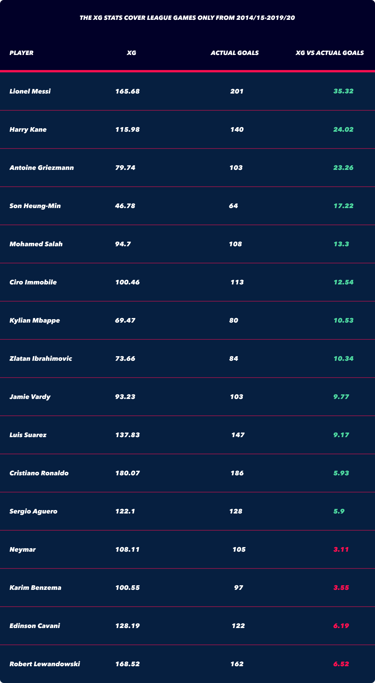This screenshot has width=375, height=683.
Task: Select Kylian Mbappe's xG value 69.47
Action: 125,320
